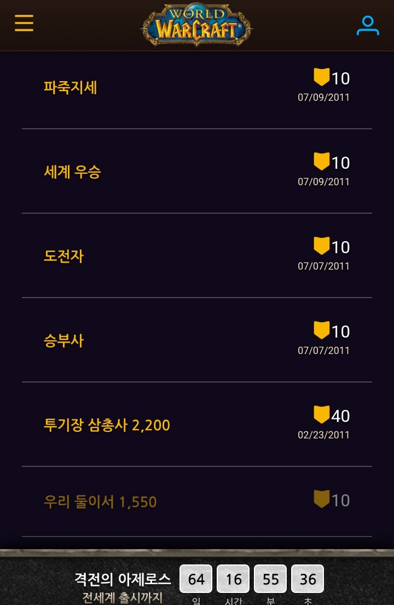Open the locked 우리 둘이서 1,550 achievement
Screen dimensions: 394x605
click(x=100, y=502)
